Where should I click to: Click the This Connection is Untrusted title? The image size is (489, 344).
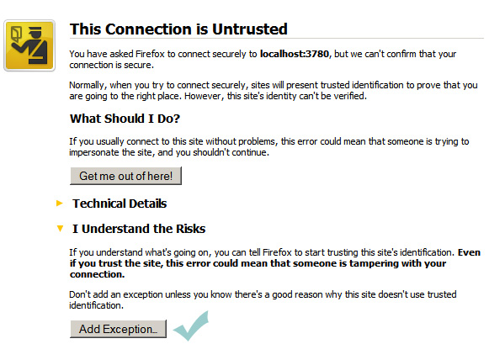178,29
